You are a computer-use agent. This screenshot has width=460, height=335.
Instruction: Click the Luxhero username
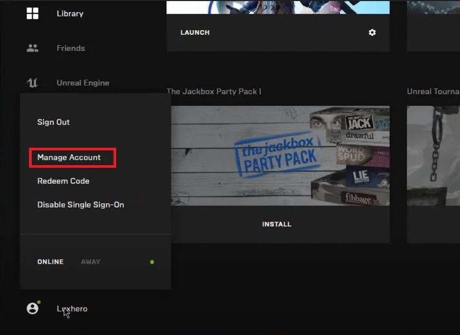tap(72, 309)
